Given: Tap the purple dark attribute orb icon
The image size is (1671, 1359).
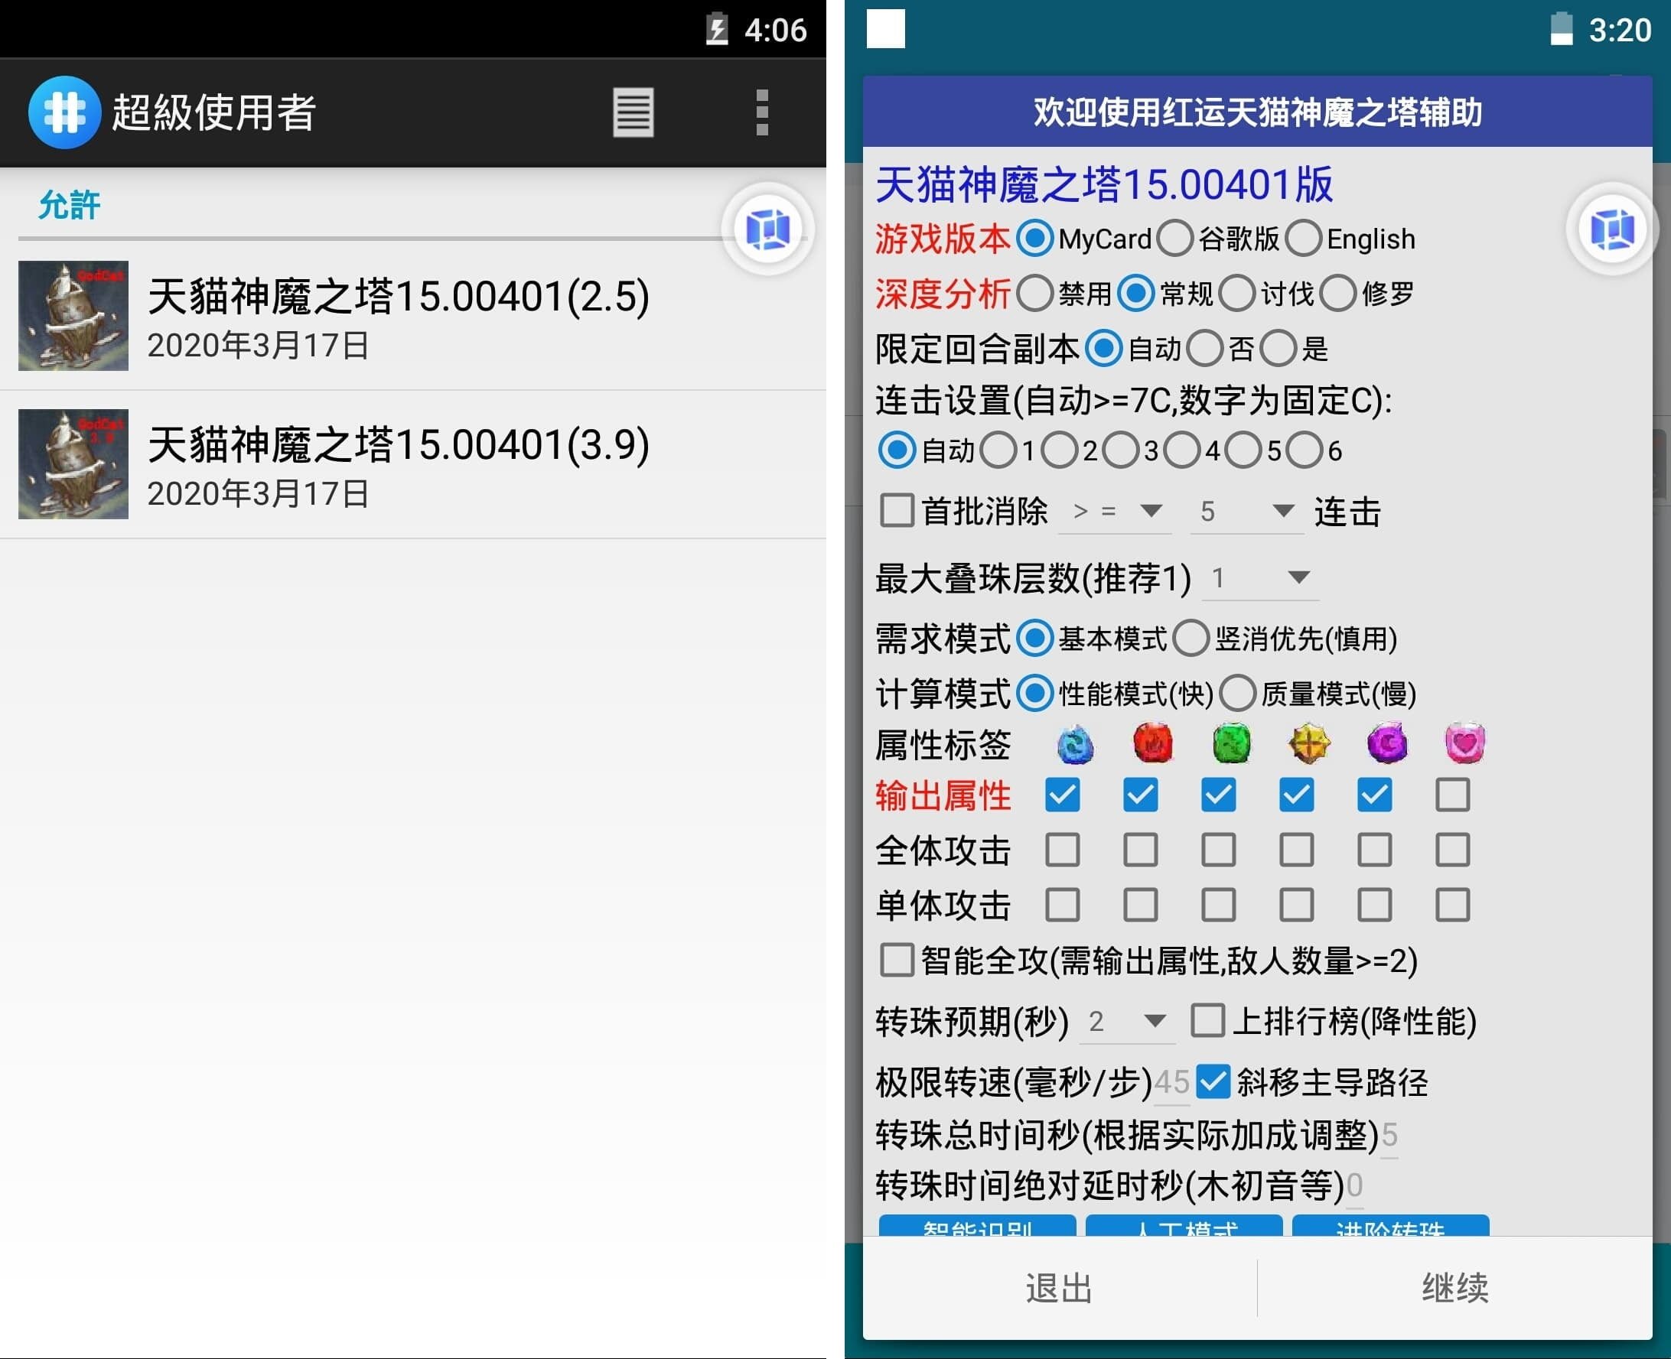Looking at the screenshot, I should point(1386,743).
